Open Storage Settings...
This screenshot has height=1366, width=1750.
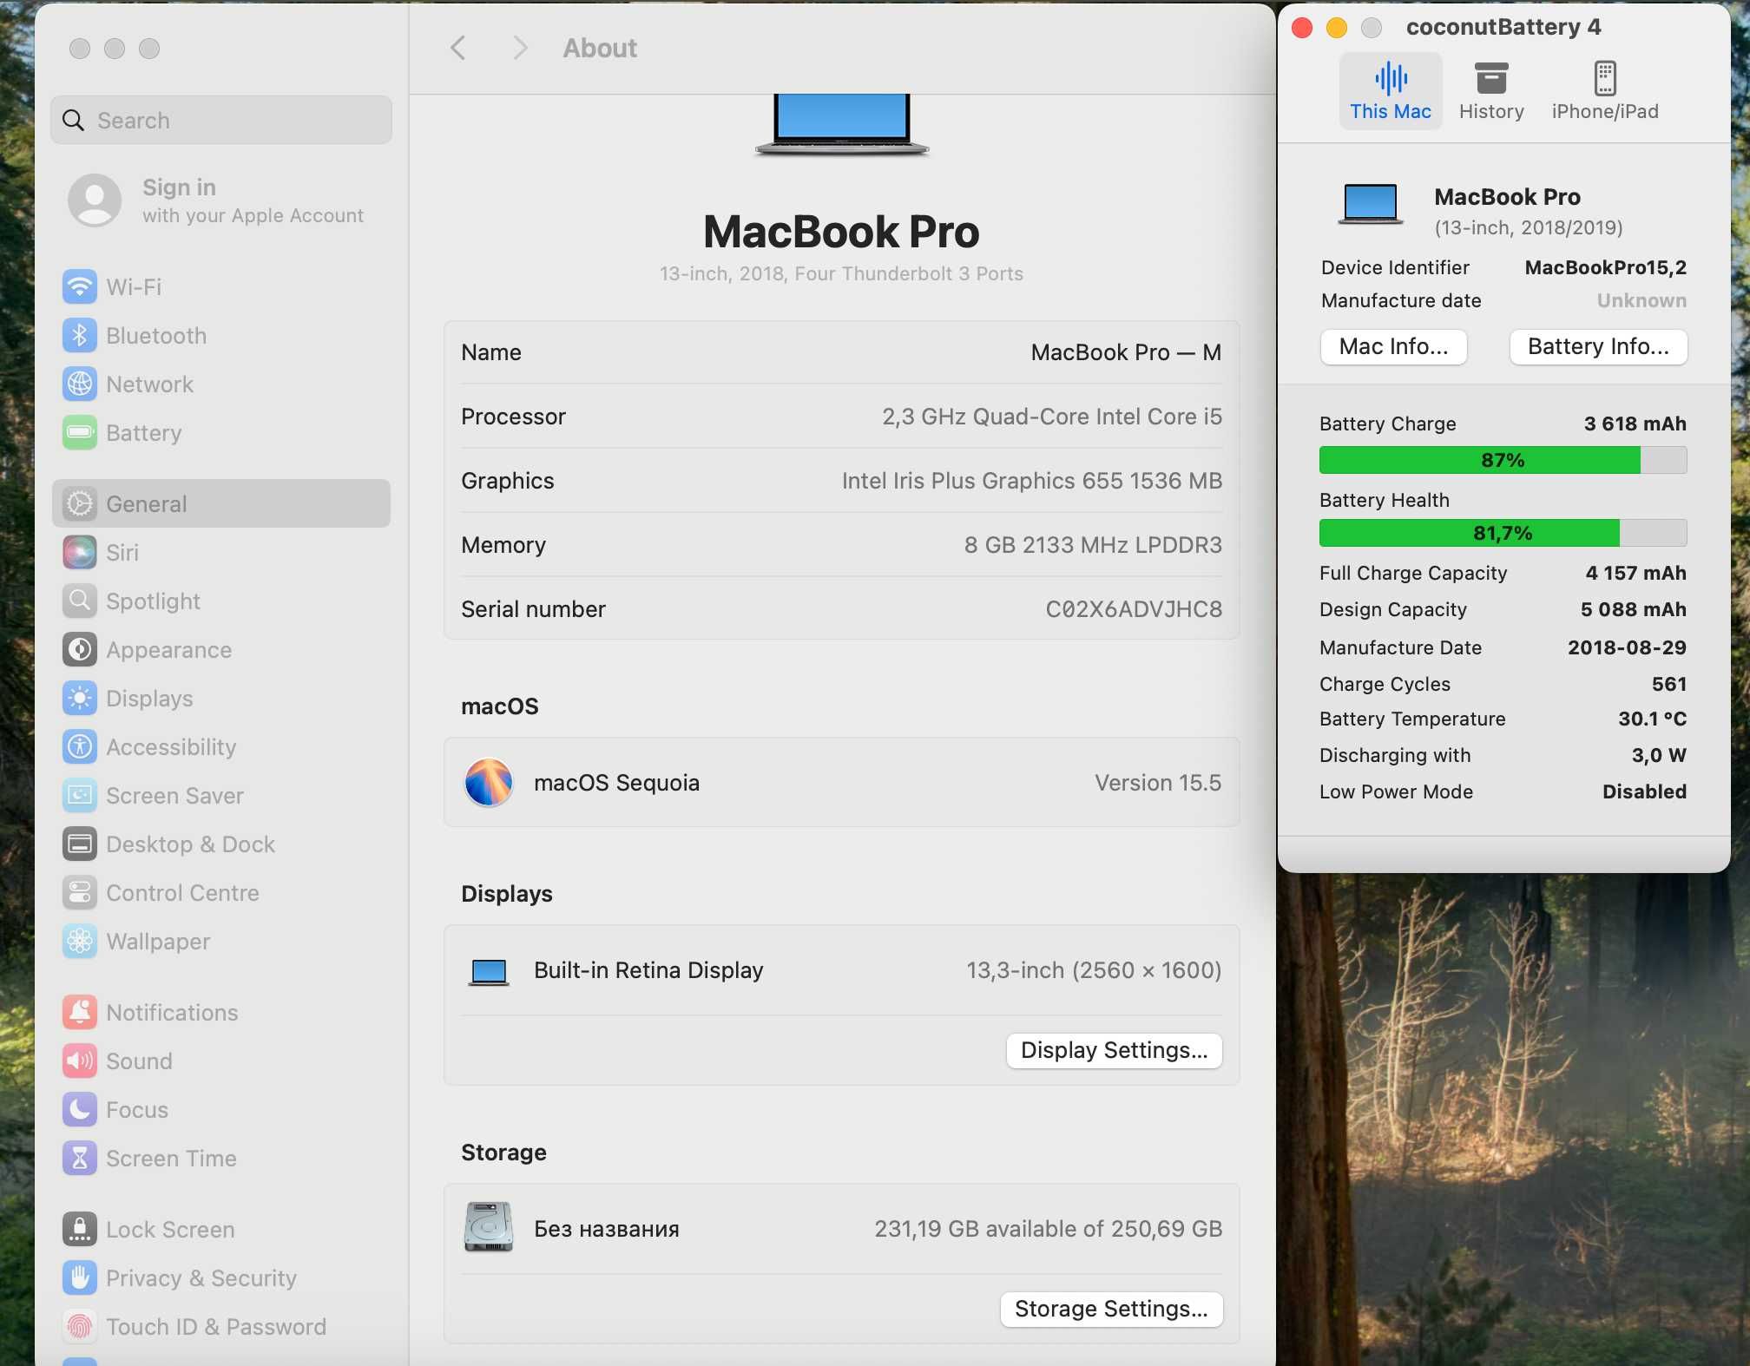pyautogui.click(x=1111, y=1309)
